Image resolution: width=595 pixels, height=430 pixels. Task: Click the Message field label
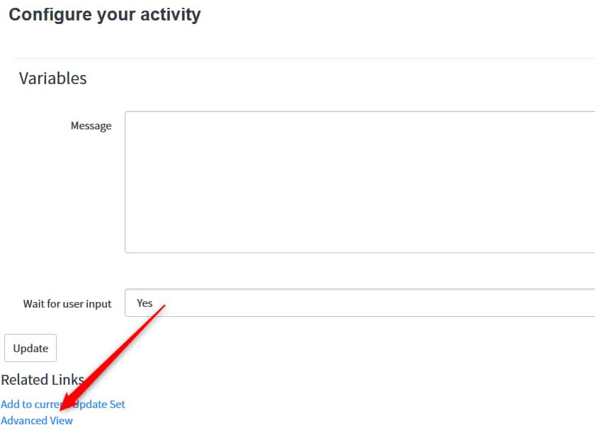click(91, 126)
